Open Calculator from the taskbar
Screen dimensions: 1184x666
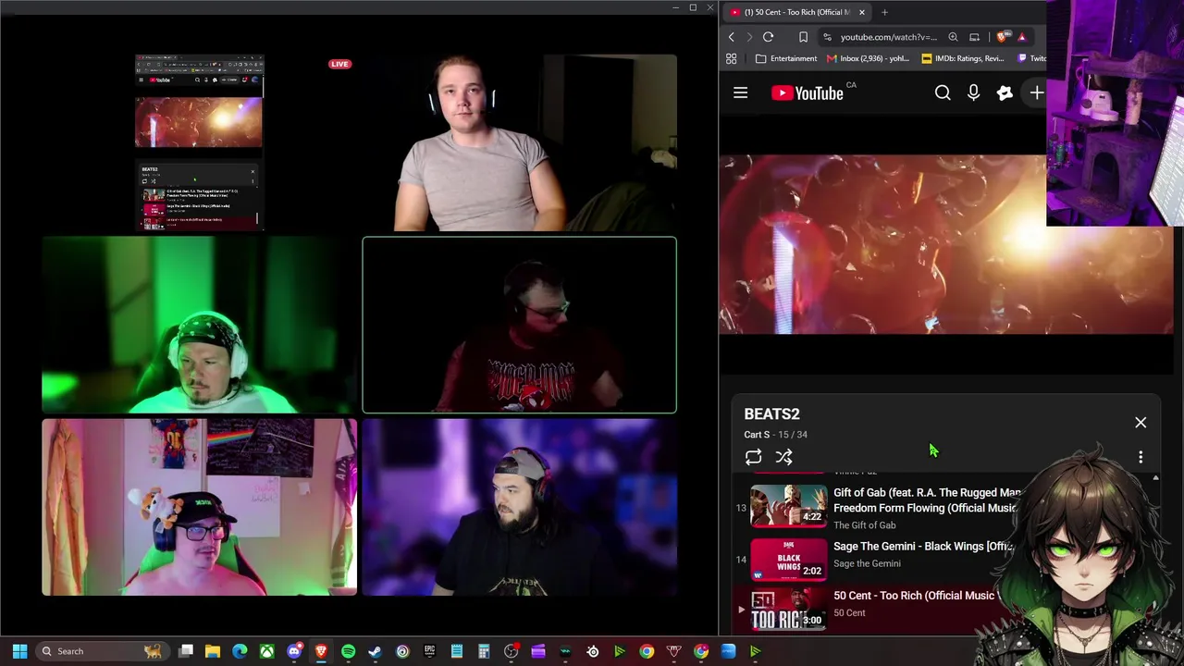484,651
